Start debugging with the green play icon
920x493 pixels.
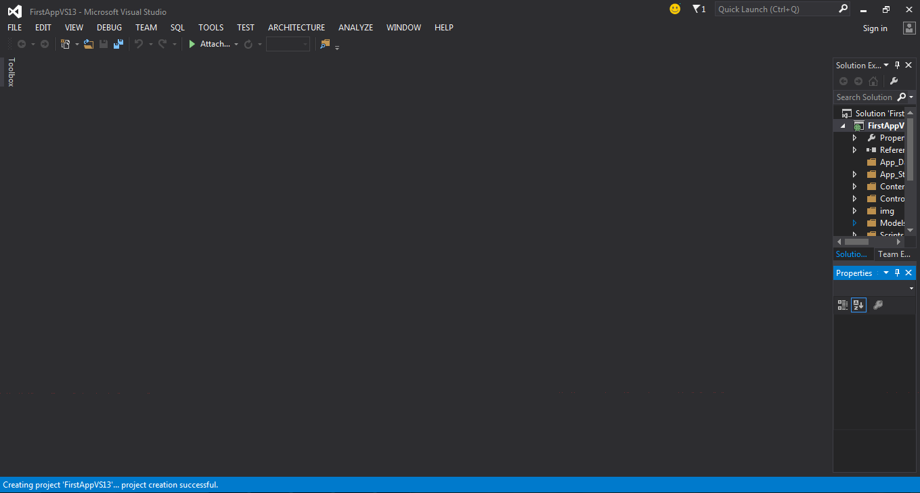pyautogui.click(x=192, y=44)
